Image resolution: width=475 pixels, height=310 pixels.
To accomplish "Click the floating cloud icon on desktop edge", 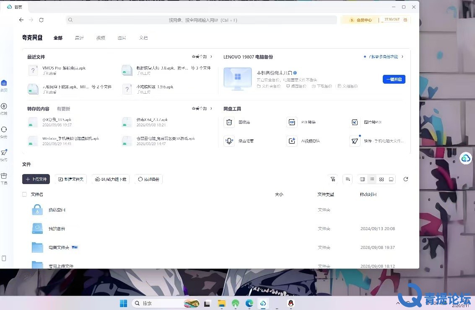I will coord(466,158).
